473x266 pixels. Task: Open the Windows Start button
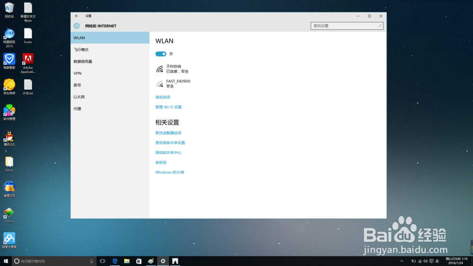[6, 261]
